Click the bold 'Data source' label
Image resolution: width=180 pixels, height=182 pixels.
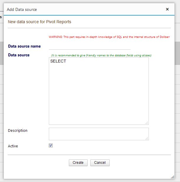[x=19, y=55]
